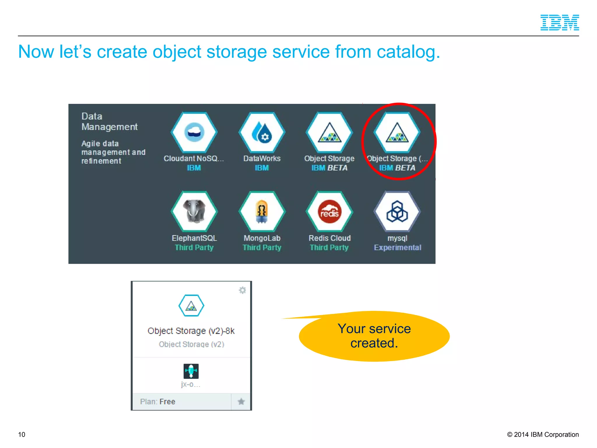Click 'Agile data management and refinement' description

tap(113, 152)
